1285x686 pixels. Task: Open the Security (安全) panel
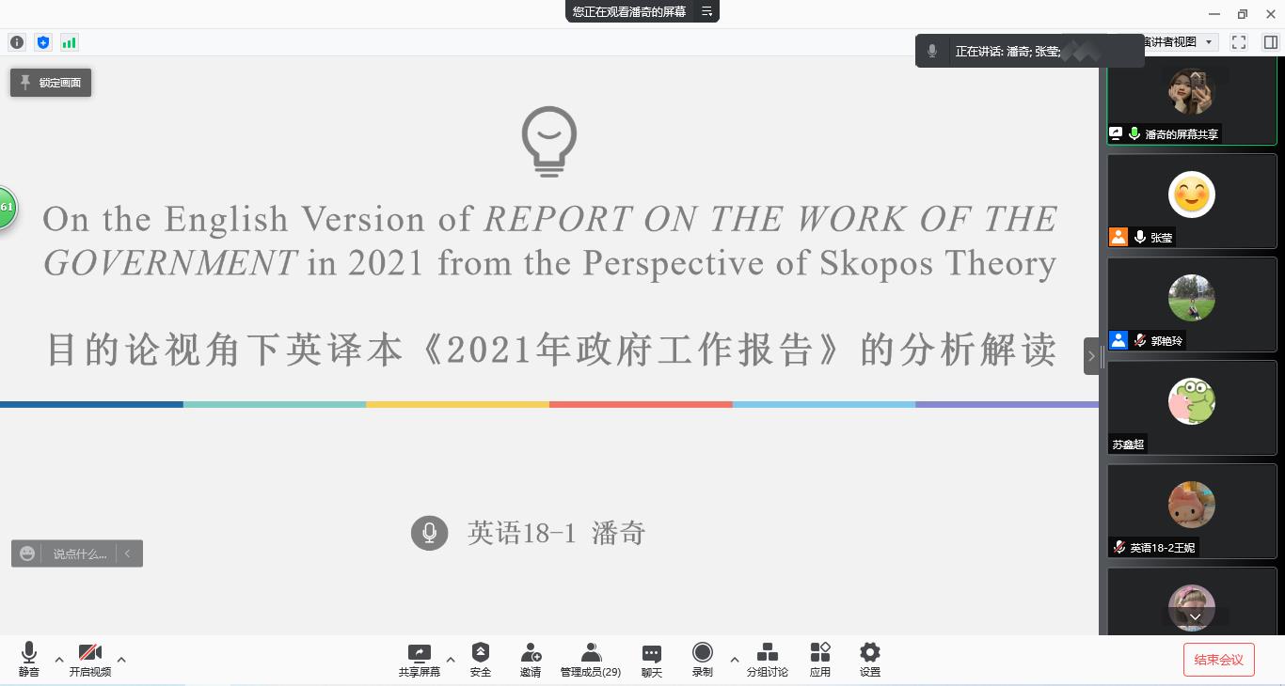click(x=481, y=659)
